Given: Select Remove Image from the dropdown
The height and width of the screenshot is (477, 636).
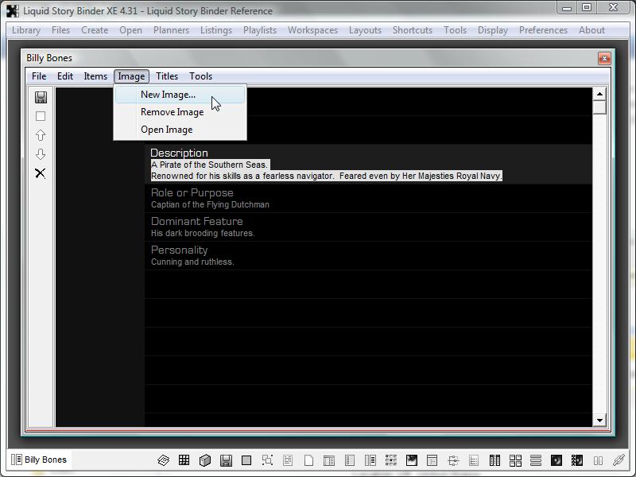Looking at the screenshot, I should coord(172,112).
